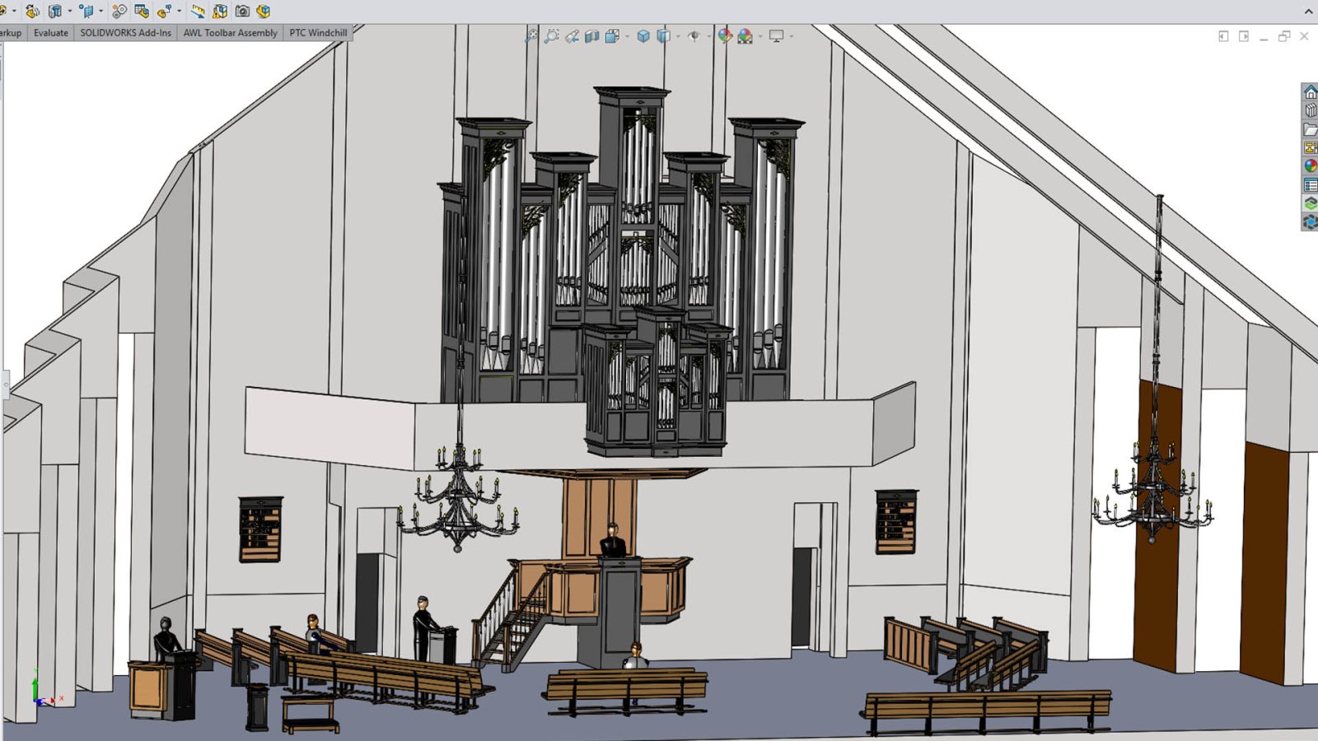Screen dimensions: 1318x741
Task: Toggle the Hide/Show Items eye icon
Action: (694, 36)
